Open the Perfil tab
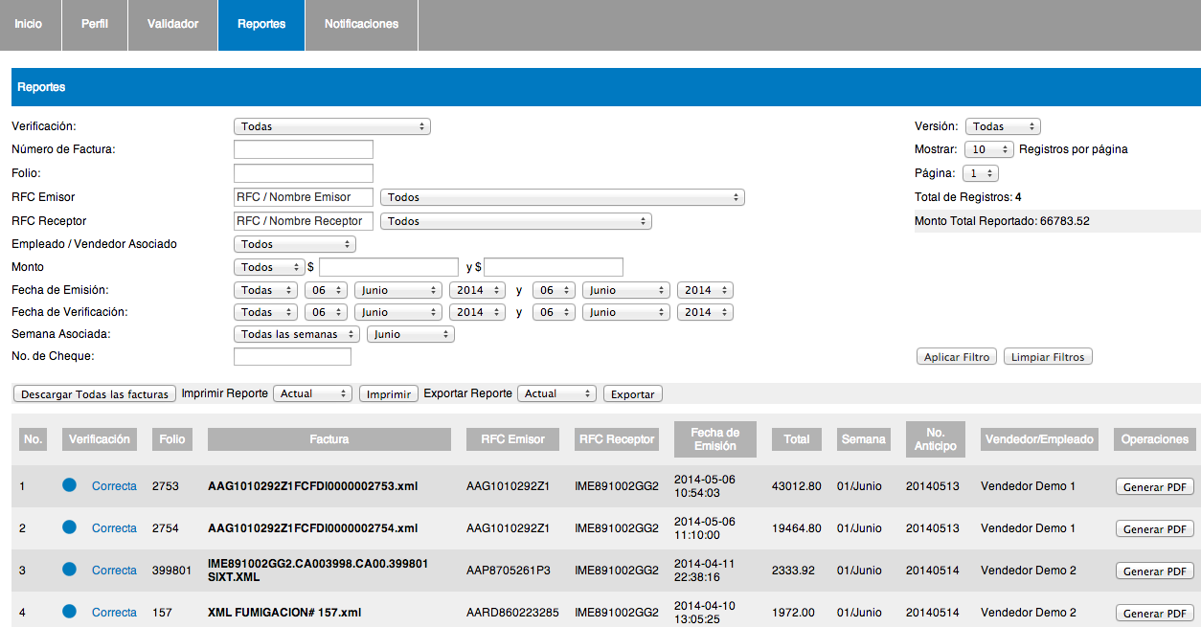The width and height of the screenshot is (1201, 627). point(94,24)
